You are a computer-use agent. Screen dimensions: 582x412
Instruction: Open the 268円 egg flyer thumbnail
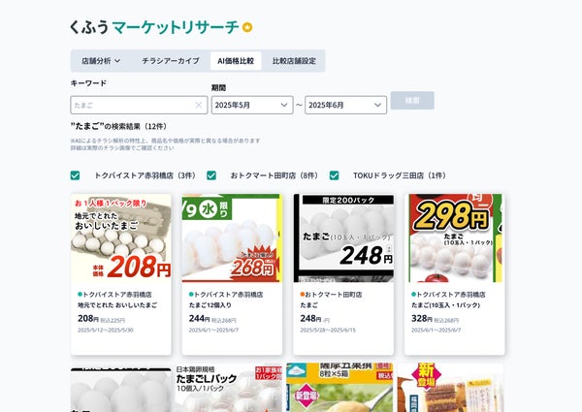click(x=232, y=238)
